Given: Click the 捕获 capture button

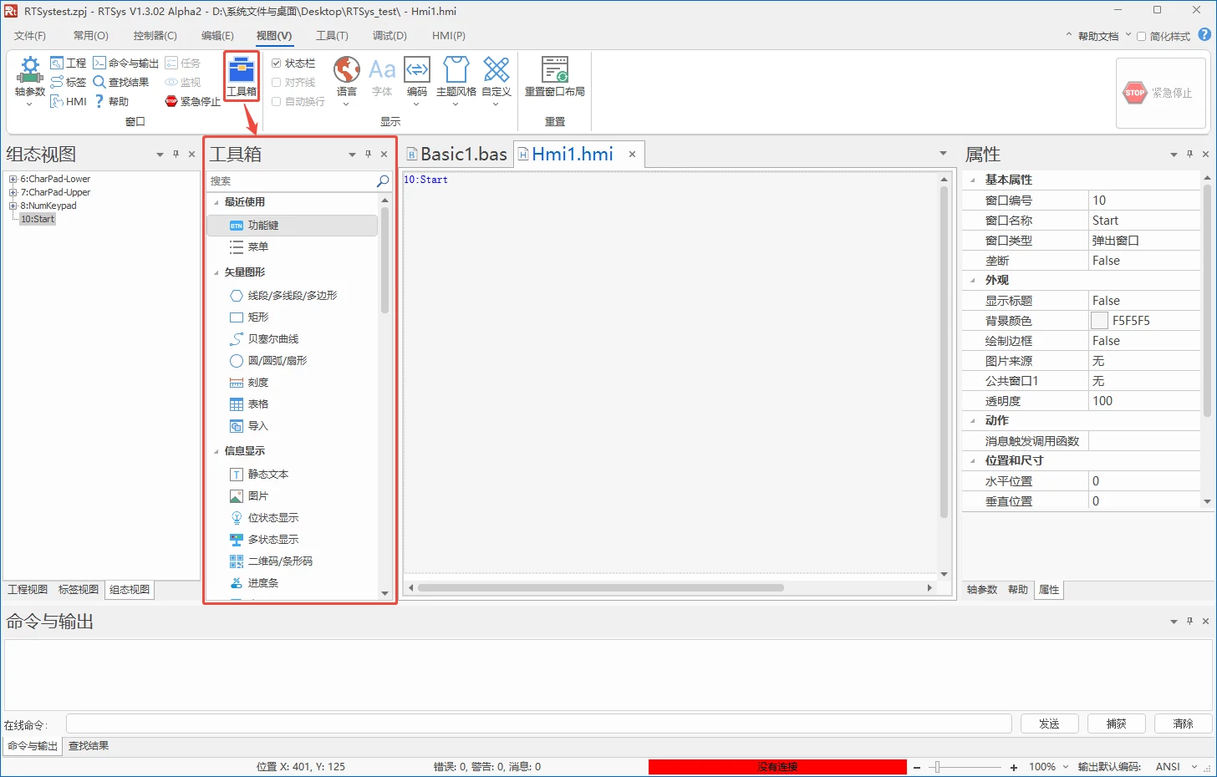Looking at the screenshot, I should [1116, 724].
